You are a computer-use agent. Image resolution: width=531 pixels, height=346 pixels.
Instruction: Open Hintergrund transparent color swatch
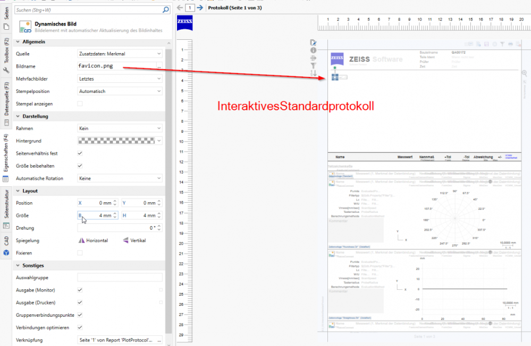(x=116, y=141)
